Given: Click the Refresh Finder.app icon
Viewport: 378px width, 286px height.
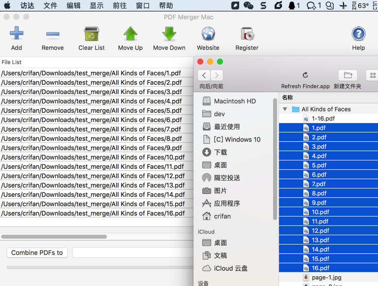Looking at the screenshot, I should 305,75.
